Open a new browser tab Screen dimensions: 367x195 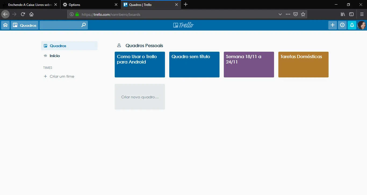186,5
